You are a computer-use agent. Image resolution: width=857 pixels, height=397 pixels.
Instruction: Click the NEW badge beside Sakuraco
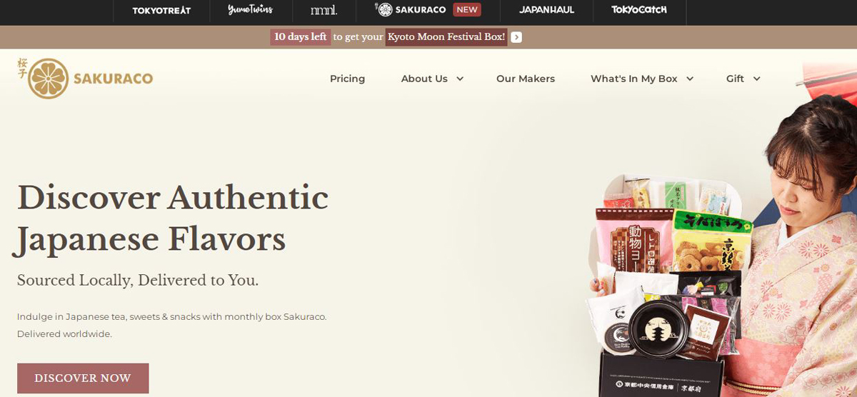pyautogui.click(x=467, y=10)
